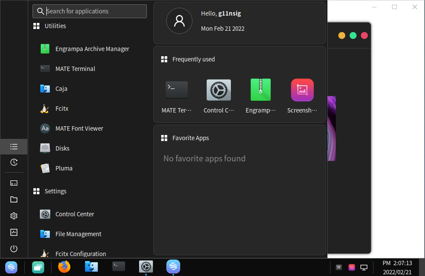Open MATE Font Viewer

78,128
